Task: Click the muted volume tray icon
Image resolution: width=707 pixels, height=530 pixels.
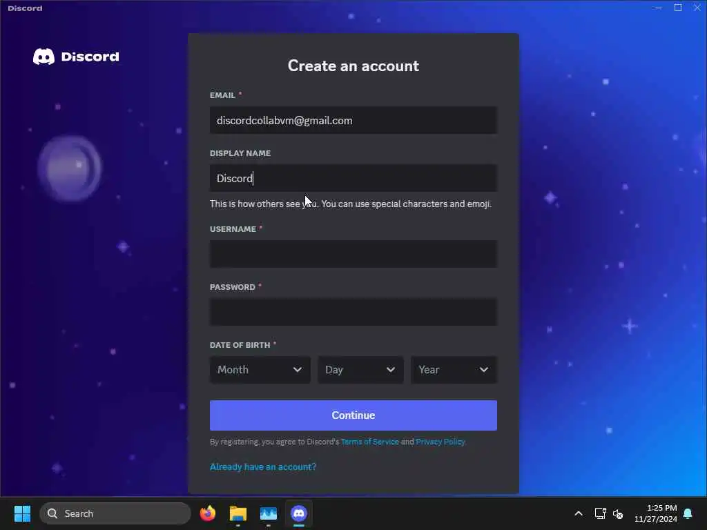Action: pyautogui.click(x=618, y=513)
